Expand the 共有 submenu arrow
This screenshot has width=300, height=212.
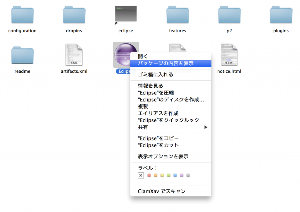coord(206,127)
